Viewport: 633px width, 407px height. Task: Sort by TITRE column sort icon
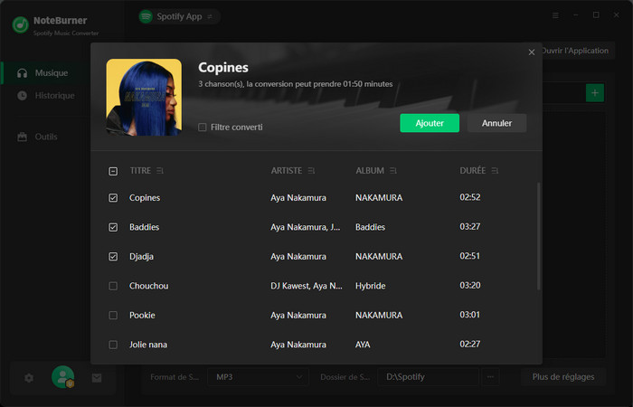(x=160, y=171)
